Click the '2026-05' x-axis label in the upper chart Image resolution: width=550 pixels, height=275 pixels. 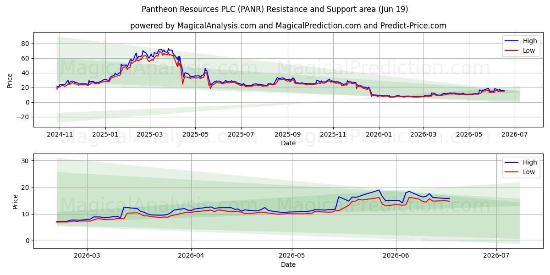pyautogui.click(x=469, y=134)
